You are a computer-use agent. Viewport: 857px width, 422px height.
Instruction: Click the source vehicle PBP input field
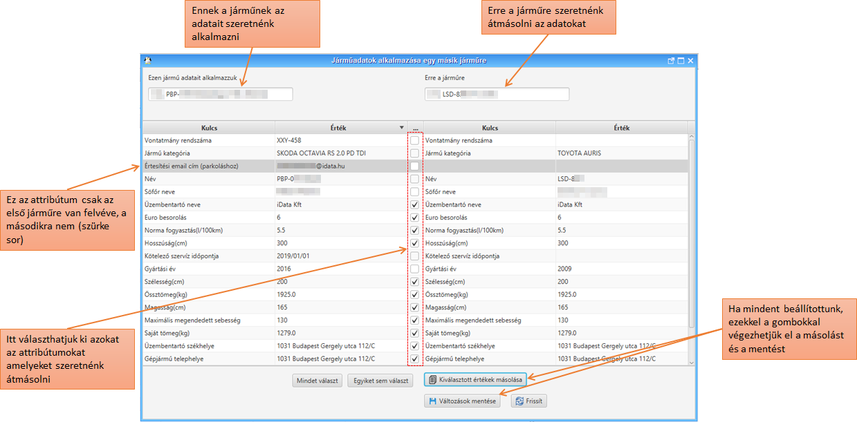[221, 94]
